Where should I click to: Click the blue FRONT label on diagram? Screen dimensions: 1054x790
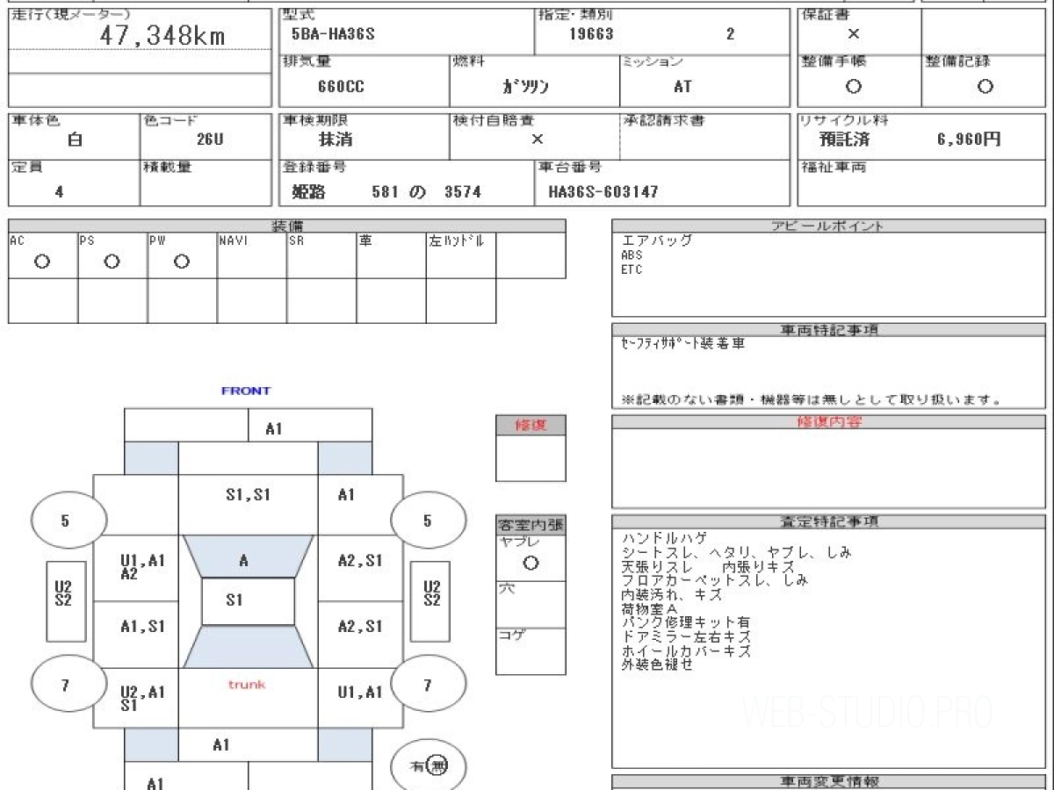[246, 391]
